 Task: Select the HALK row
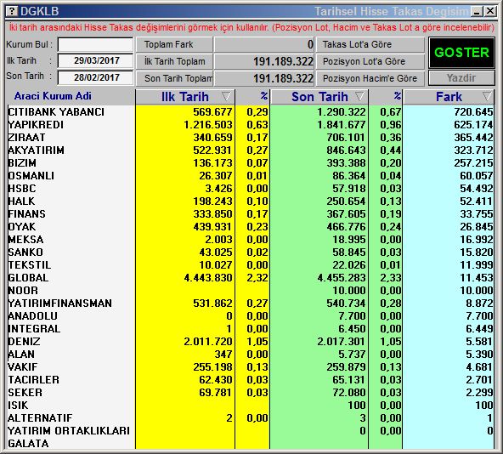tap(250, 201)
